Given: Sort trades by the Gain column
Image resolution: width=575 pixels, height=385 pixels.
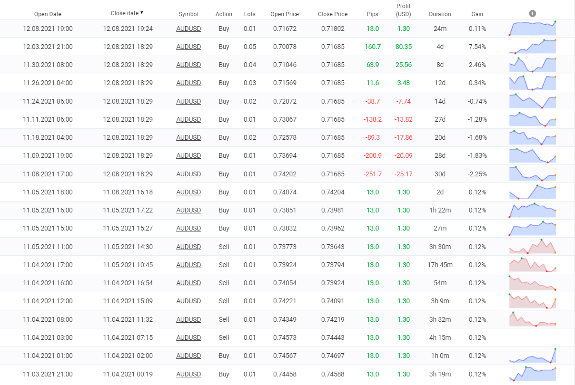Looking at the screenshot, I should tap(477, 14).
